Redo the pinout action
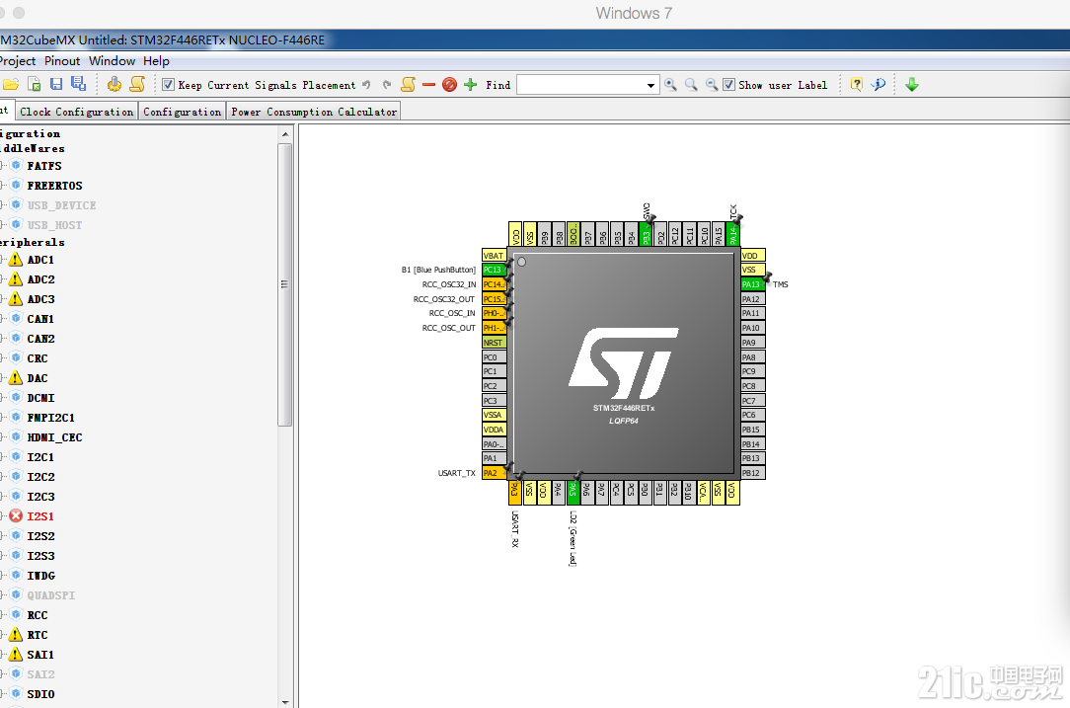1070x708 pixels. click(x=387, y=85)
